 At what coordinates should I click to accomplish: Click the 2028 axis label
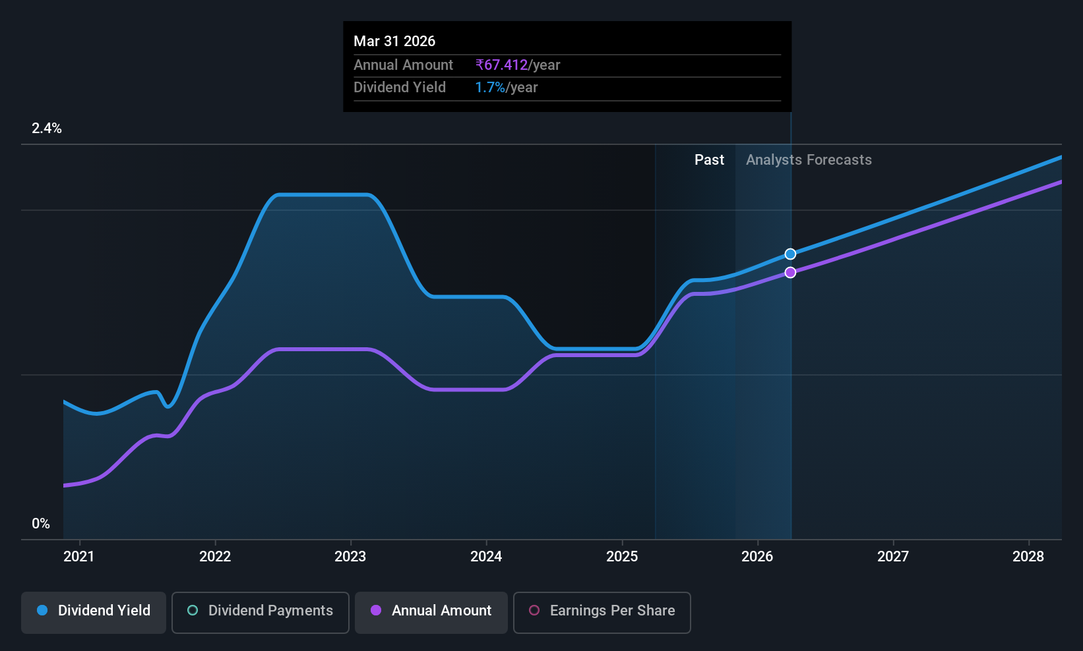1028,557
